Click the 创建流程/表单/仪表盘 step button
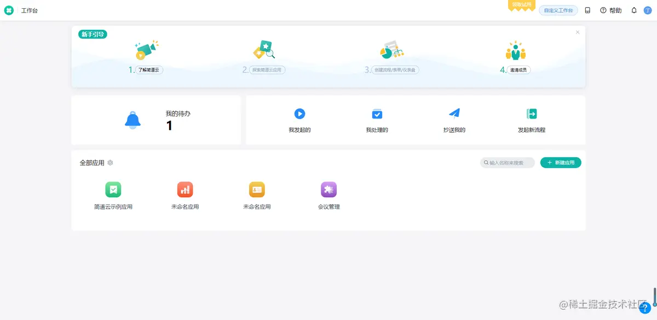The image size is (657, 320). [395, 70]
